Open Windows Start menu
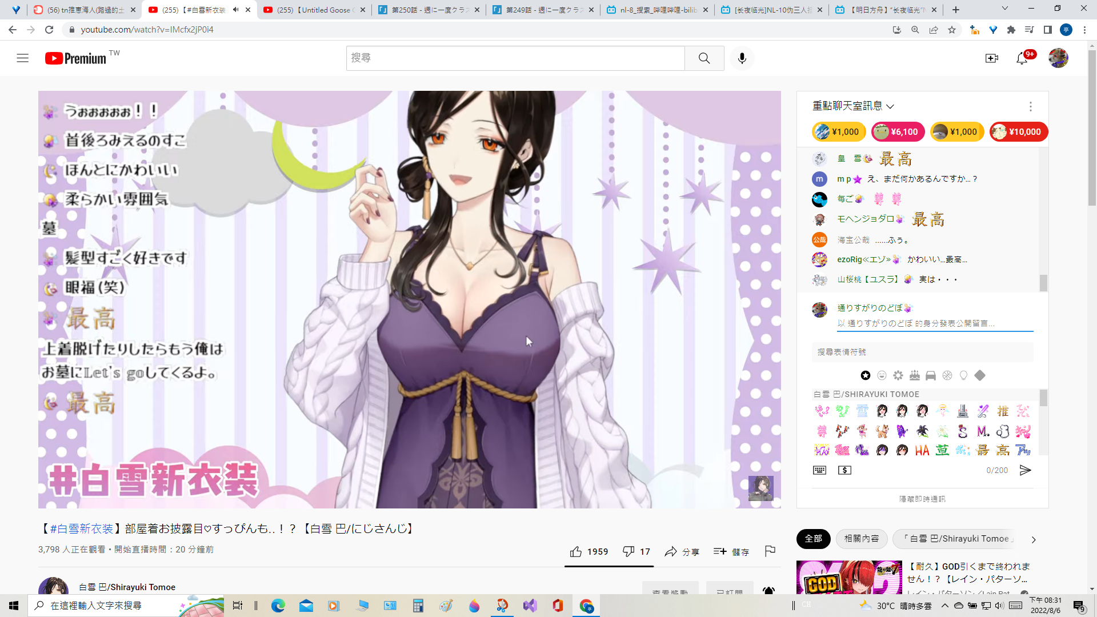The image size is (1097, 617). [14, 606]
